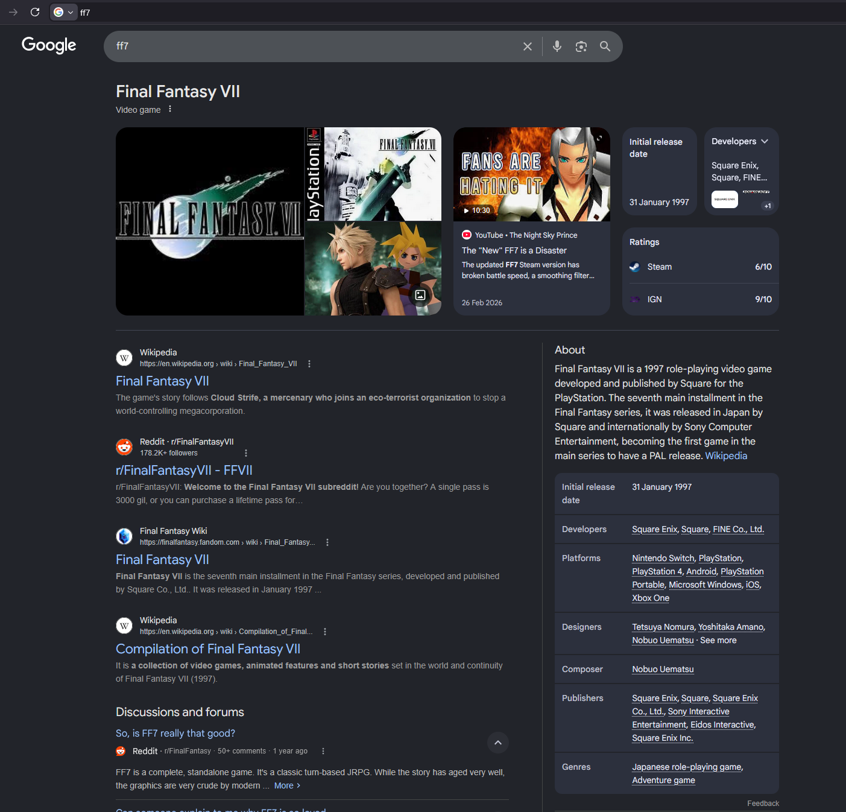Screen dimensions: 846x812
Task: Click the Nobuo Uematsu composer link
Action: pos(663,669)
